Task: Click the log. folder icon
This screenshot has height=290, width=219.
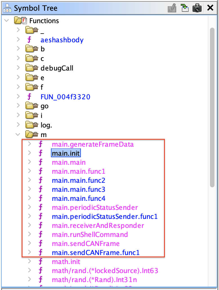Action: (x=32, y=125)
